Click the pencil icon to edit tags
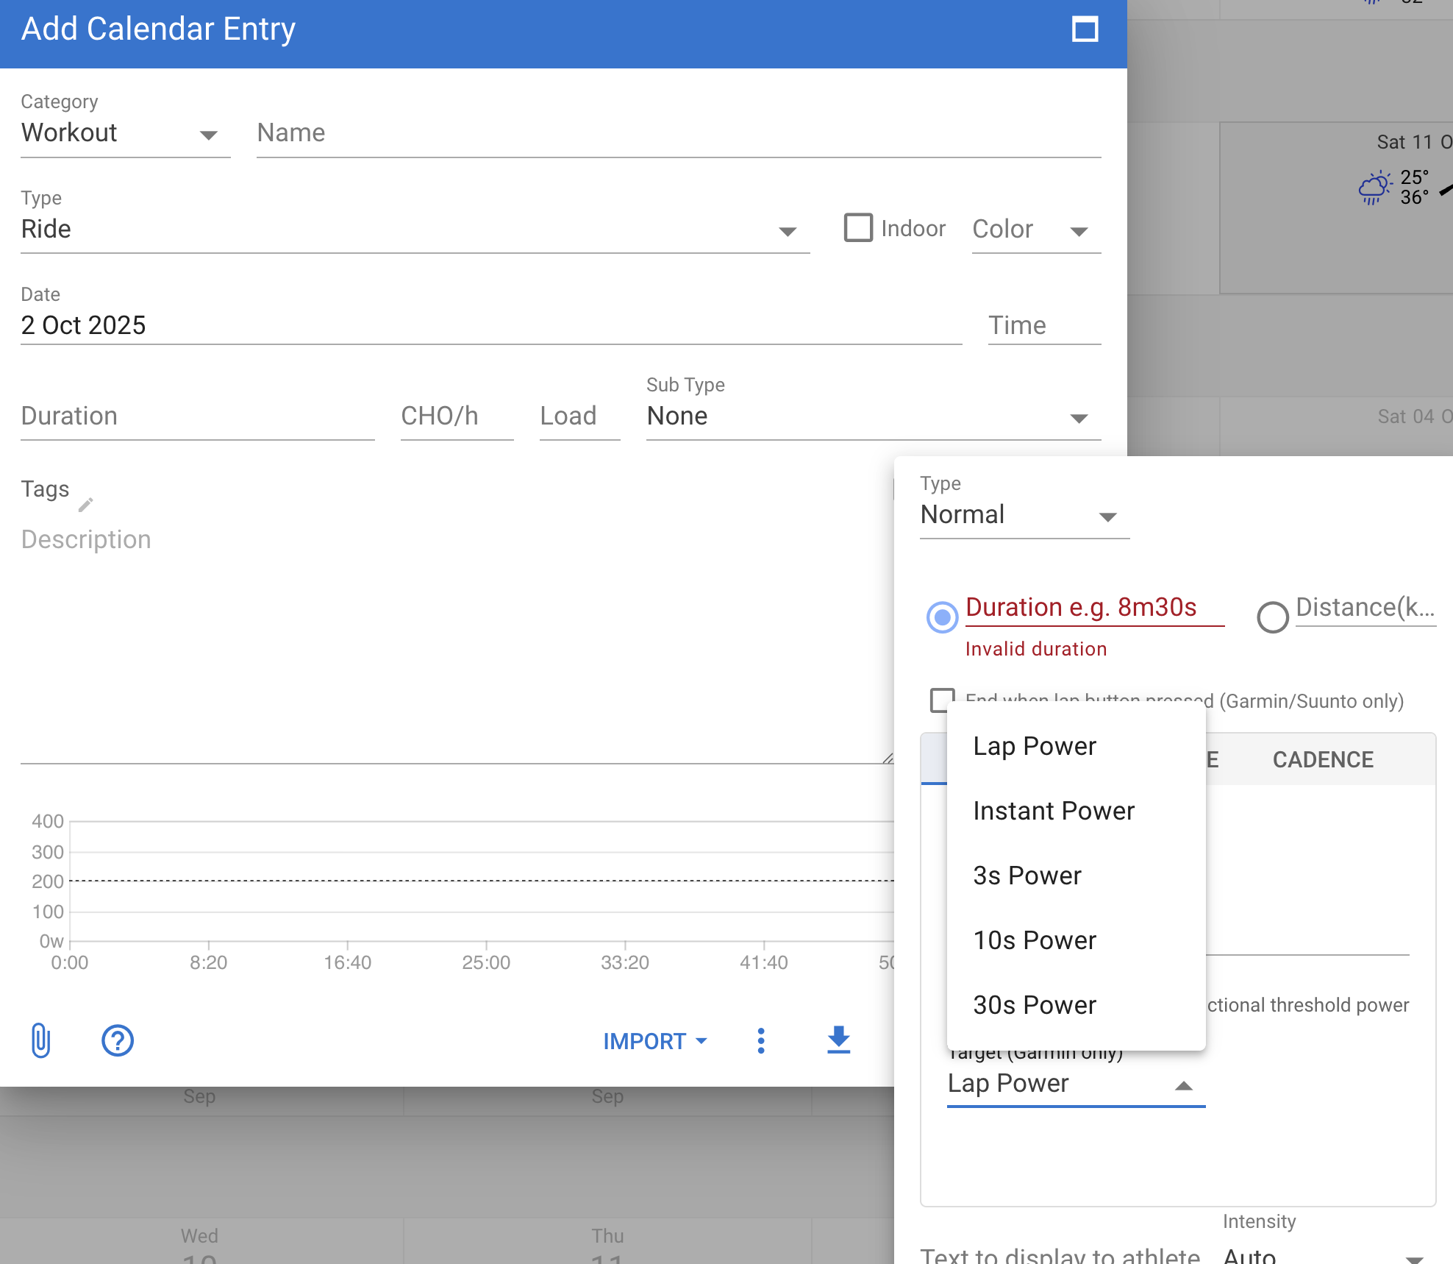Viewport: 1453px width, 1264px height. click(86, 505)
